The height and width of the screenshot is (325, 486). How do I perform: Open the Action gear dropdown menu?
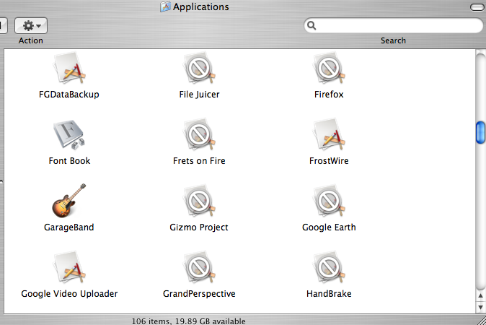point(31,25)
